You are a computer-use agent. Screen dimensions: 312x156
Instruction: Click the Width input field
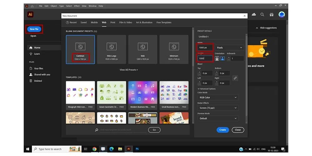205,48
